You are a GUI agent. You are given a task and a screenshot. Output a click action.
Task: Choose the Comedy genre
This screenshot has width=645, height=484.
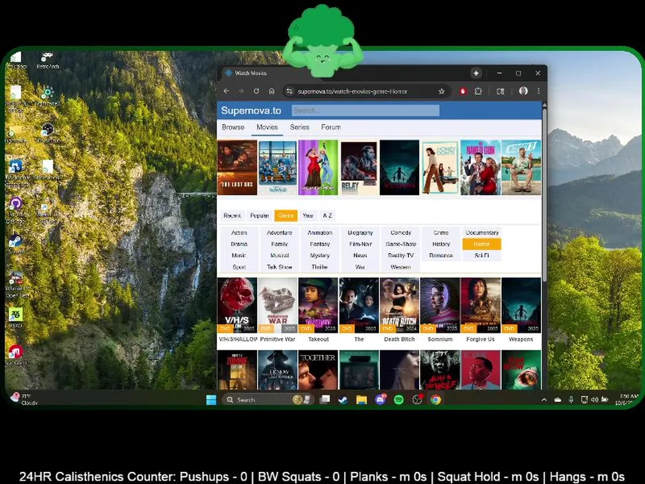400,233
